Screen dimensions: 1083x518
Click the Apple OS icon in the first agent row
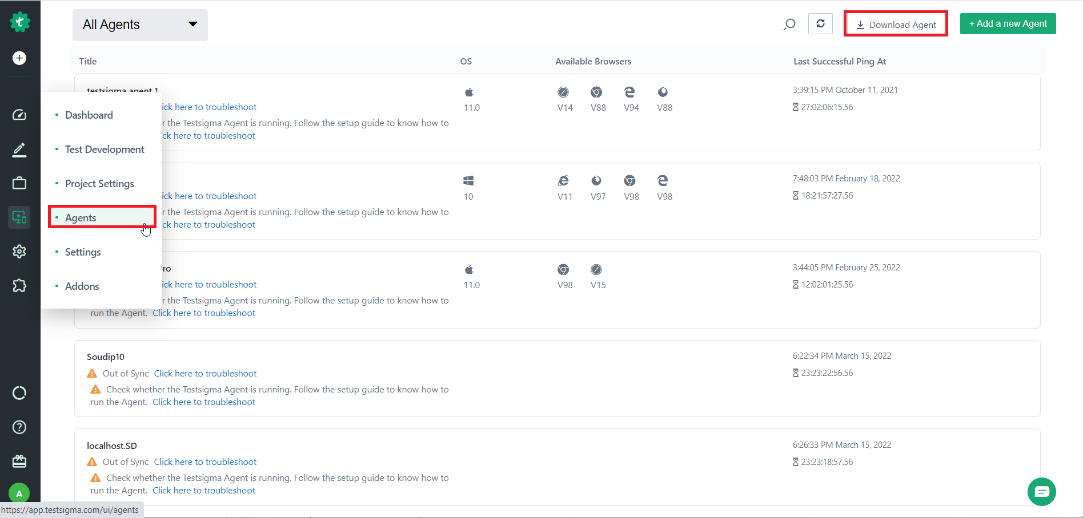pyautogui.click(x=469, y=92)
